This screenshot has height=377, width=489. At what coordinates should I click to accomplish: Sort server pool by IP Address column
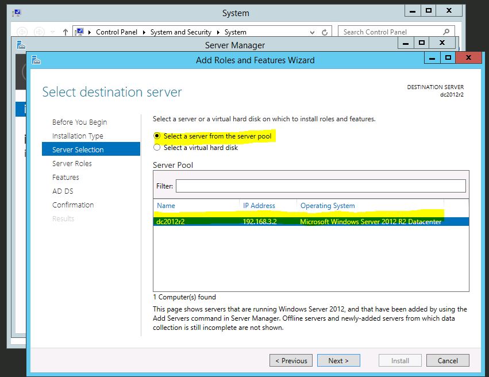[259, 206]
